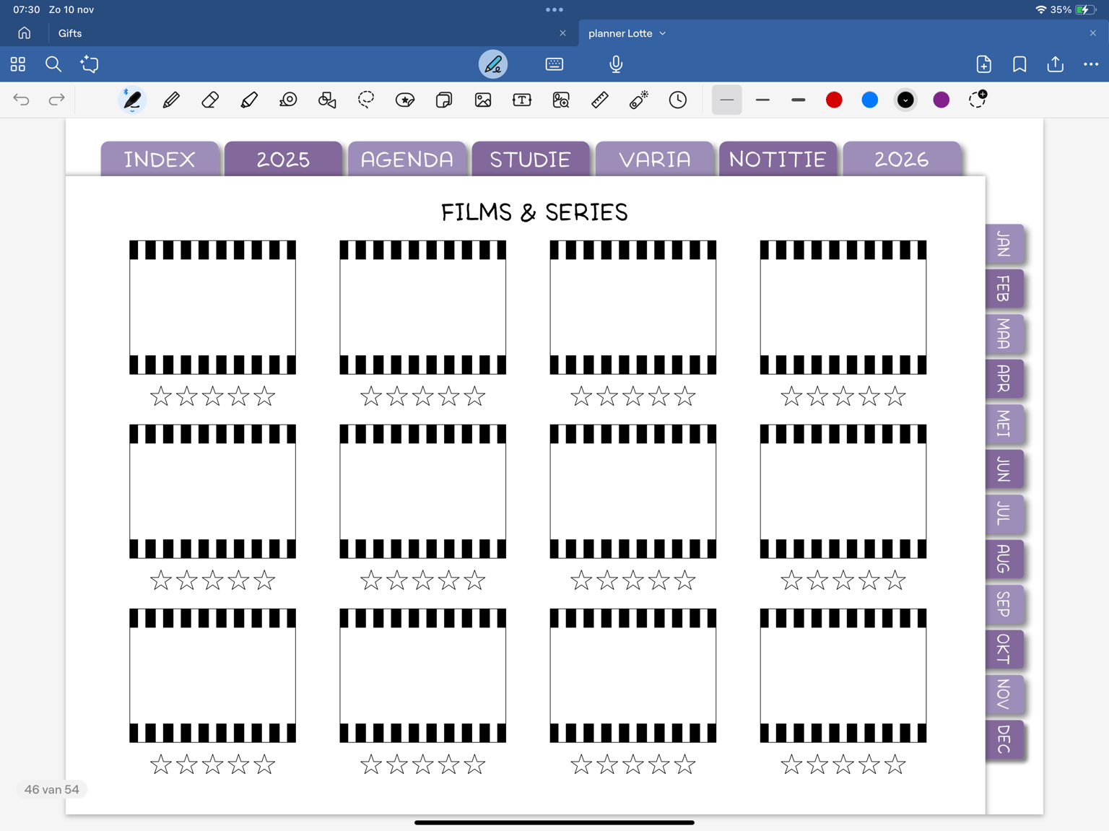
Task: Share or export the document
Action: point(1056,64)
